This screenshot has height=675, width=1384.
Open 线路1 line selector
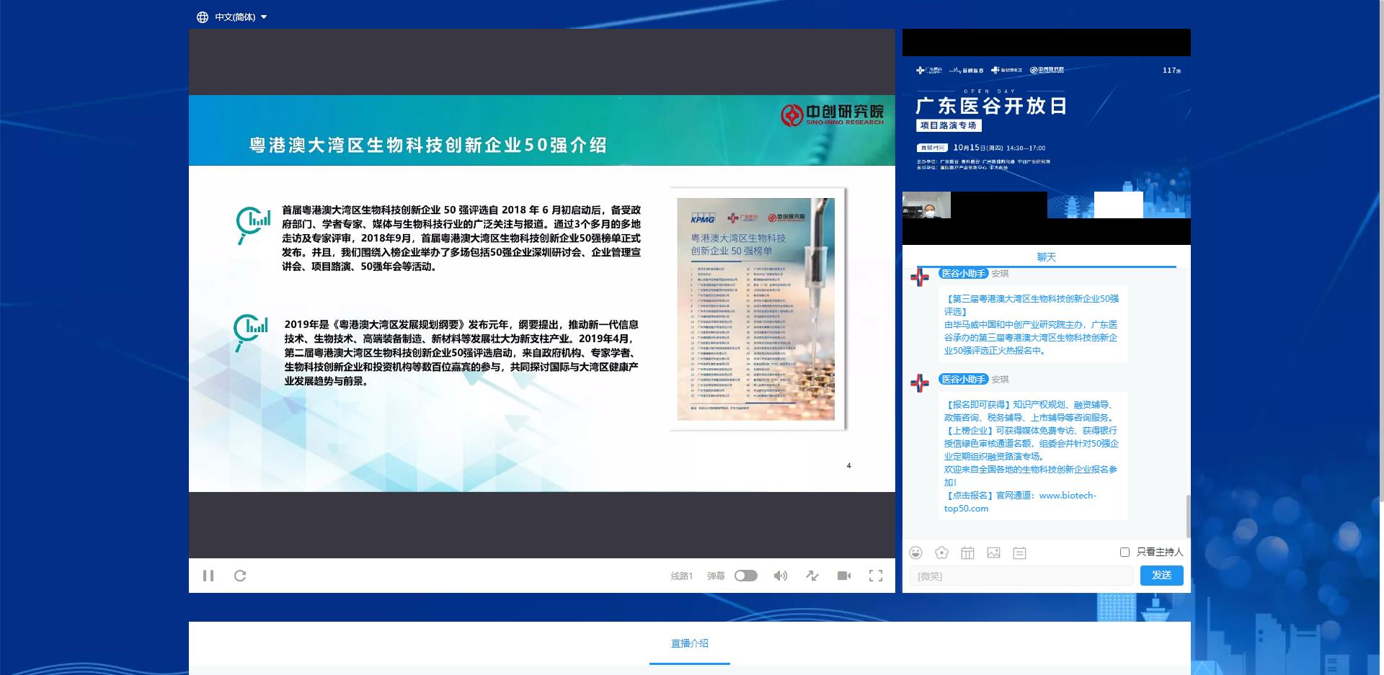(x=681, y=576)
